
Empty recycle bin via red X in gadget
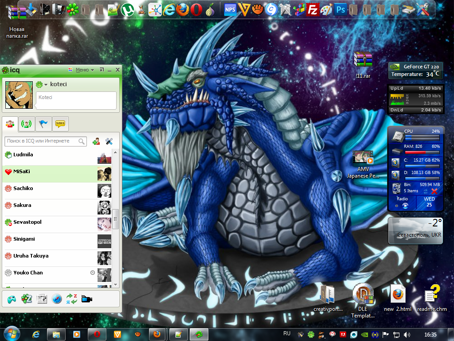434,191
